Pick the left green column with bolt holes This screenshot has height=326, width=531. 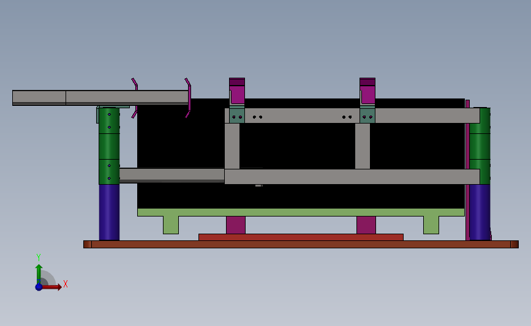pos(109,146)
